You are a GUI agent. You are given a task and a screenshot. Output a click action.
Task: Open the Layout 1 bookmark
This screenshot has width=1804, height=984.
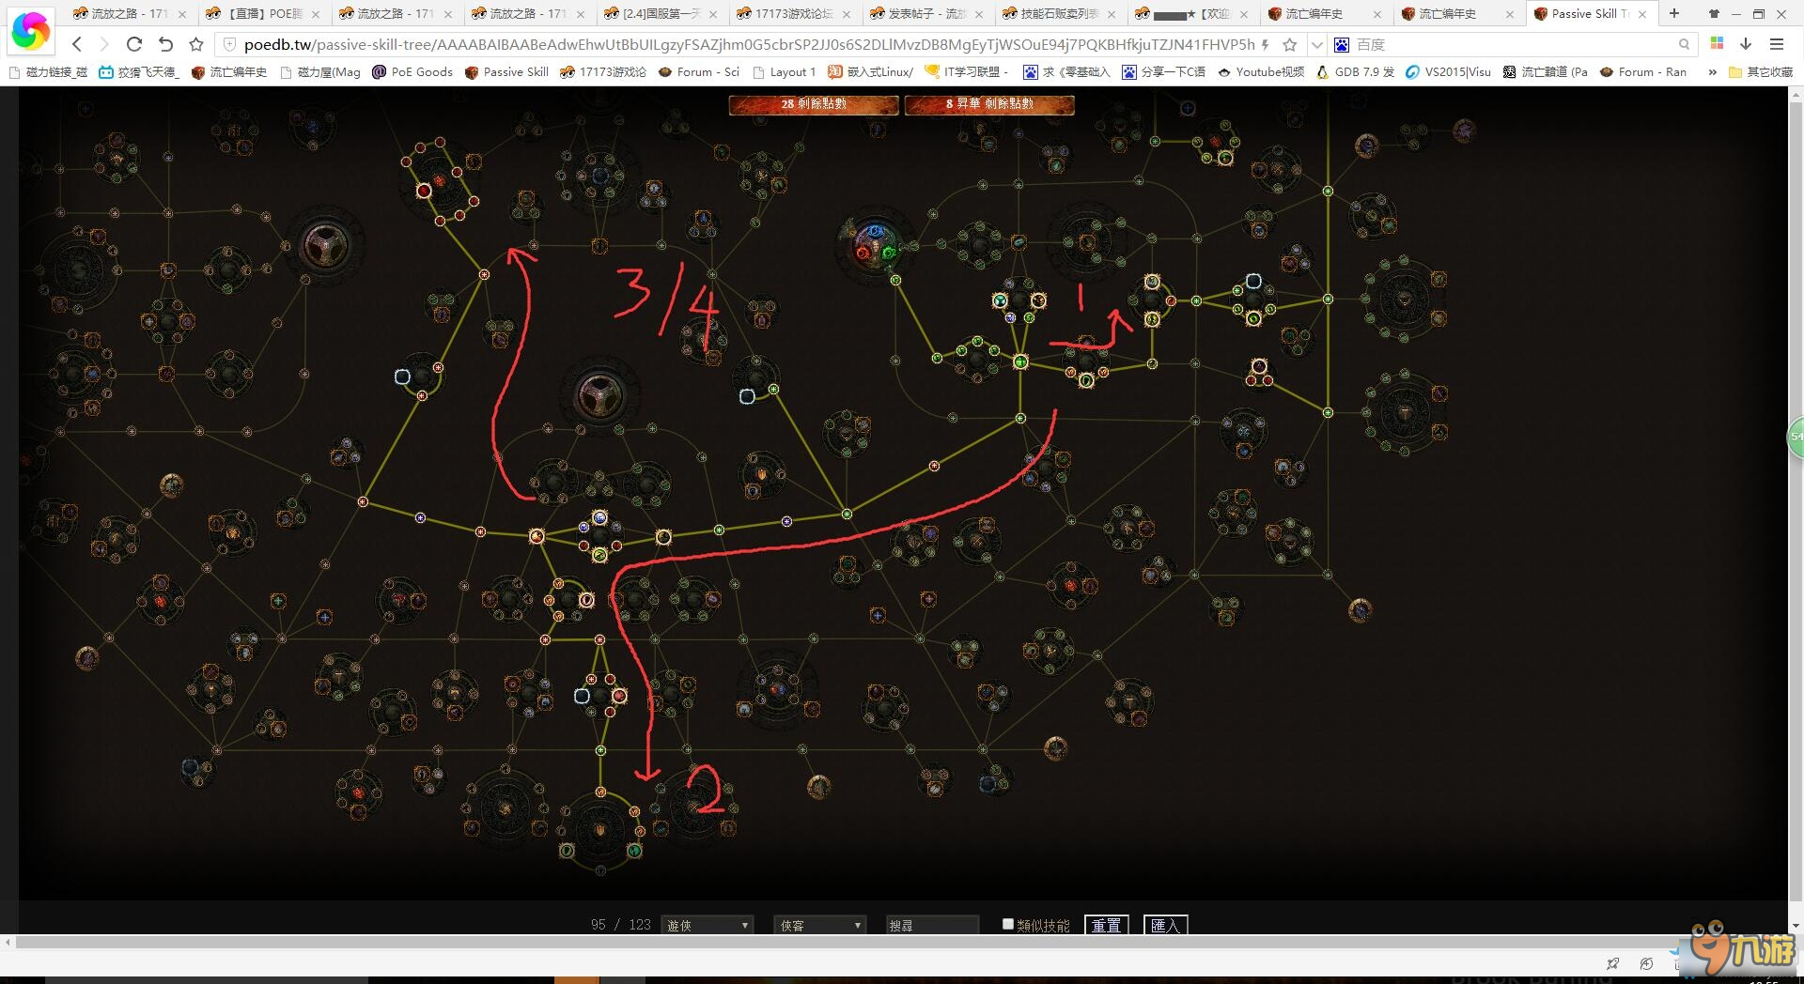[x=785, y=71]
